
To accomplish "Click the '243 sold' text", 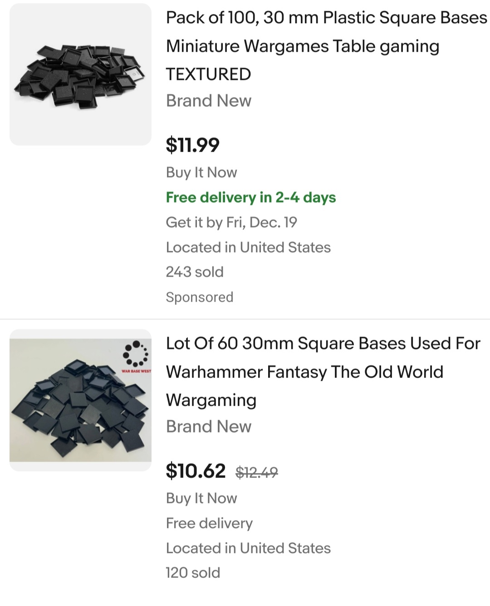I will coord(195,272).
